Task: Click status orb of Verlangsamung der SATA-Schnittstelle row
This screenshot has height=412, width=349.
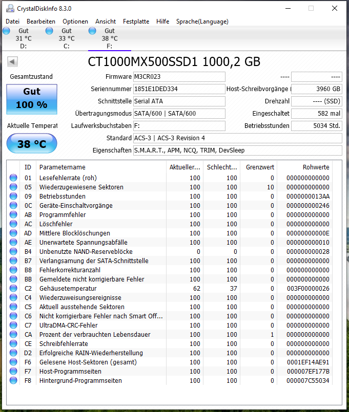Action: click(13, 261)
